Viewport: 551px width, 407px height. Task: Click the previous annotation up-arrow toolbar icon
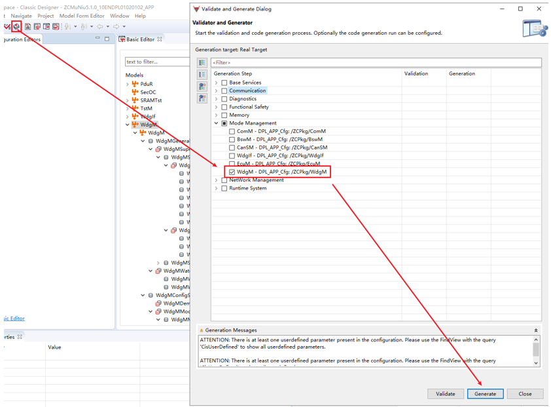point(84,26)
